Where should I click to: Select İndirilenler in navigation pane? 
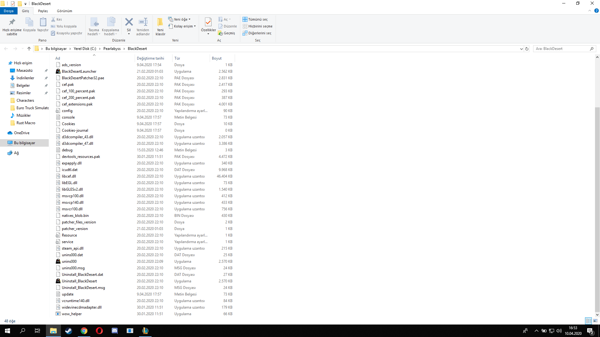(25, 78)
